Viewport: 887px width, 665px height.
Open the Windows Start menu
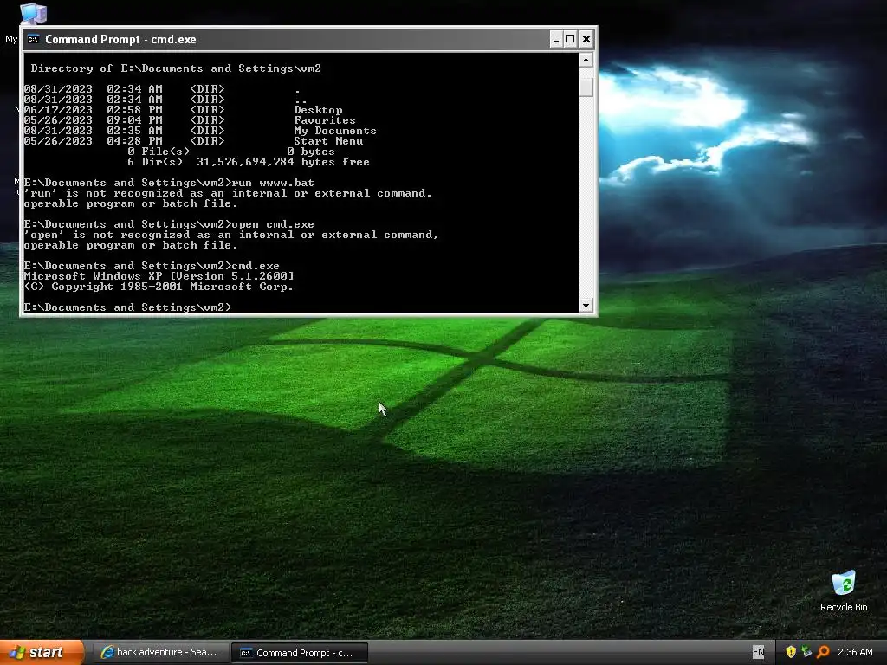(x=42, y=652)
